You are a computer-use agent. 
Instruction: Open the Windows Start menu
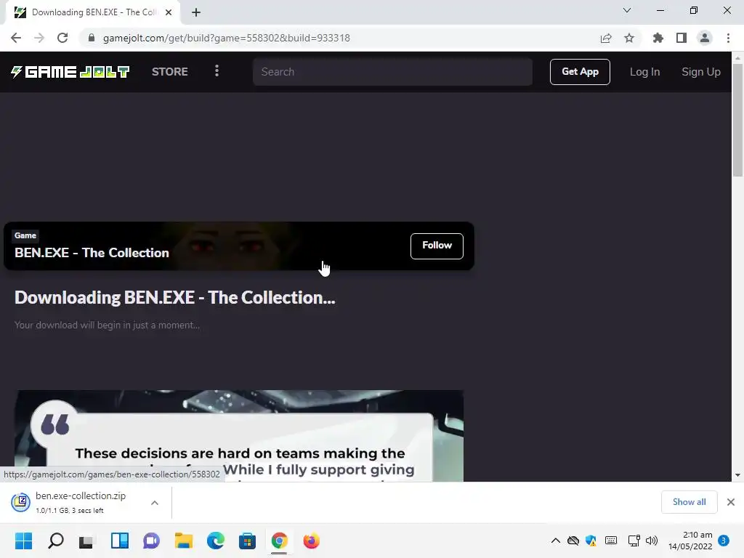[x=24, y=541]
